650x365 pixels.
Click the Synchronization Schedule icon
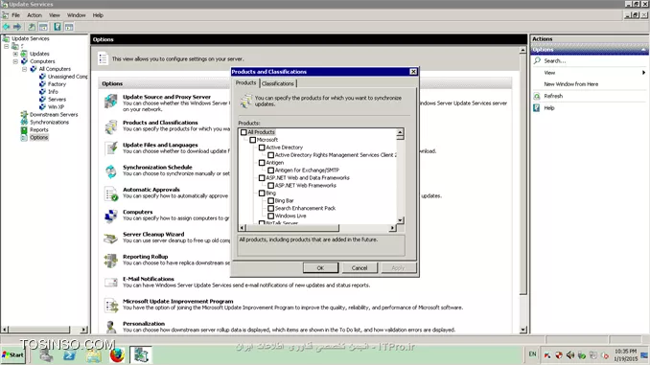point(110,171)
